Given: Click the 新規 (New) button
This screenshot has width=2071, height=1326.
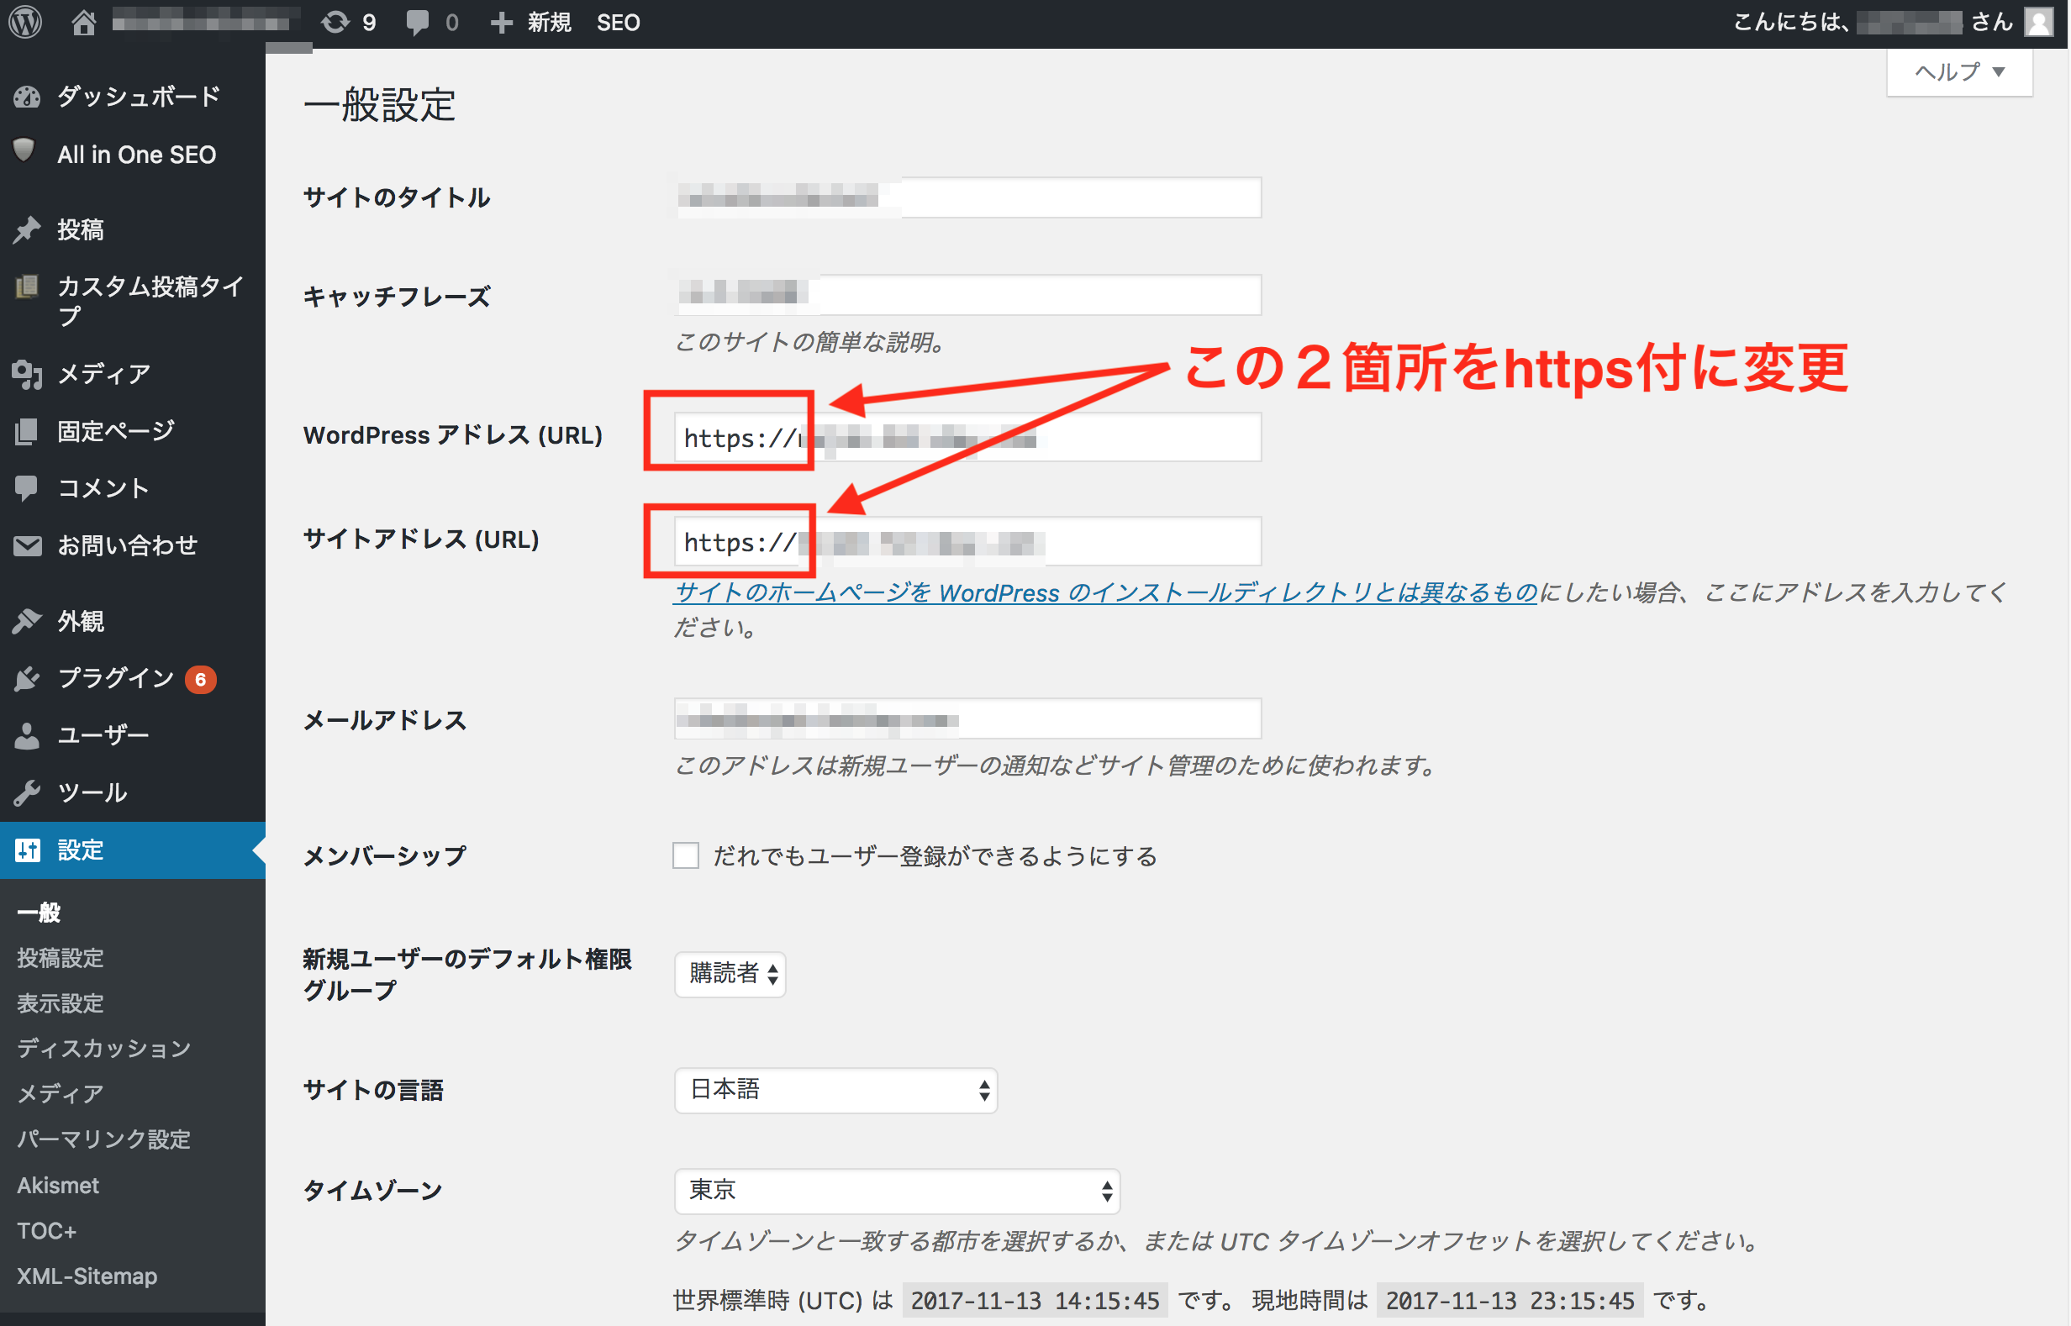Looking at the screenshot, I should [532, 22].
